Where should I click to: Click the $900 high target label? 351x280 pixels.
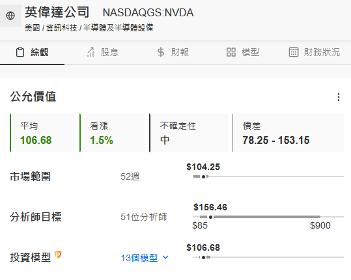point(320,225)
